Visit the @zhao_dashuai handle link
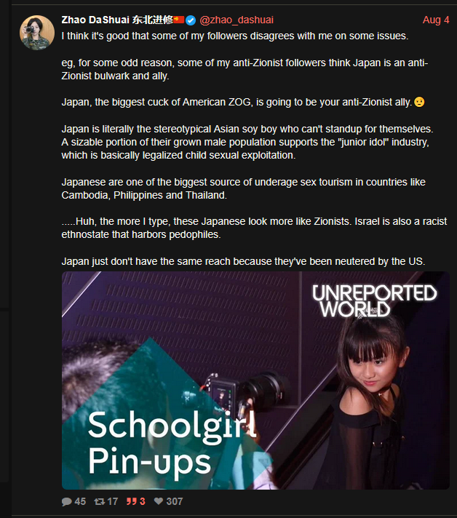 [237, 20]
